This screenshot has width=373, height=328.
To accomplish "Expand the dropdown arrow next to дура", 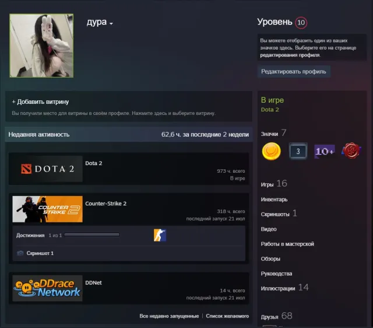I will coord(111,23).
